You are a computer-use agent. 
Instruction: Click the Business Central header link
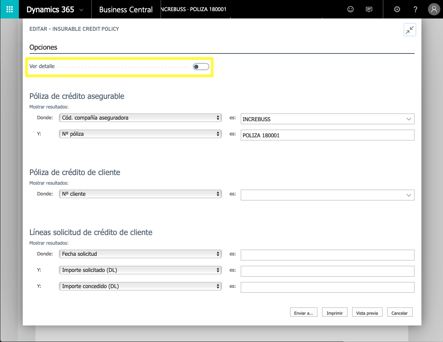pyautogui.click(x=126, y=10)
